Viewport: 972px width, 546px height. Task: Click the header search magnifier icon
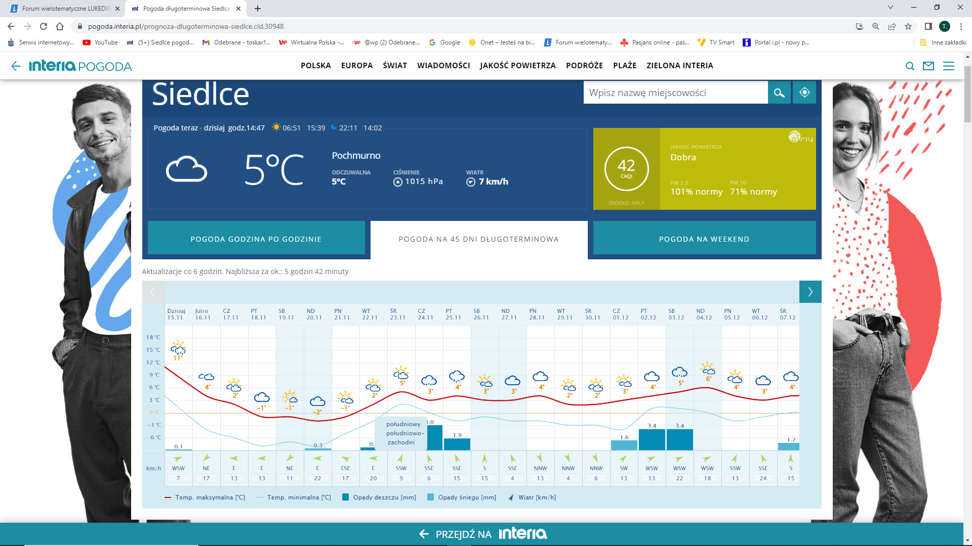pos(910,66)
